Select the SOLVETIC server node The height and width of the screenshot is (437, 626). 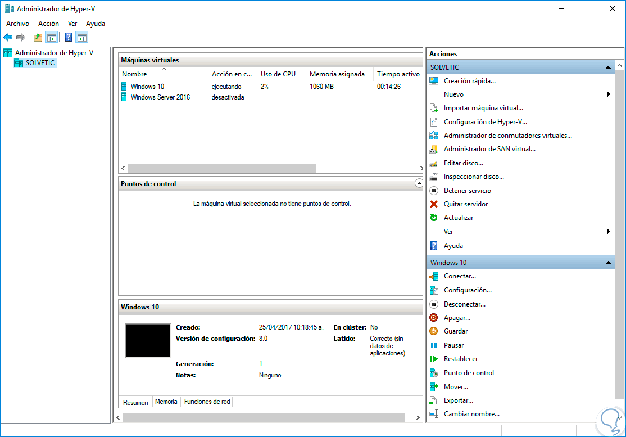[x=40, y=63]
